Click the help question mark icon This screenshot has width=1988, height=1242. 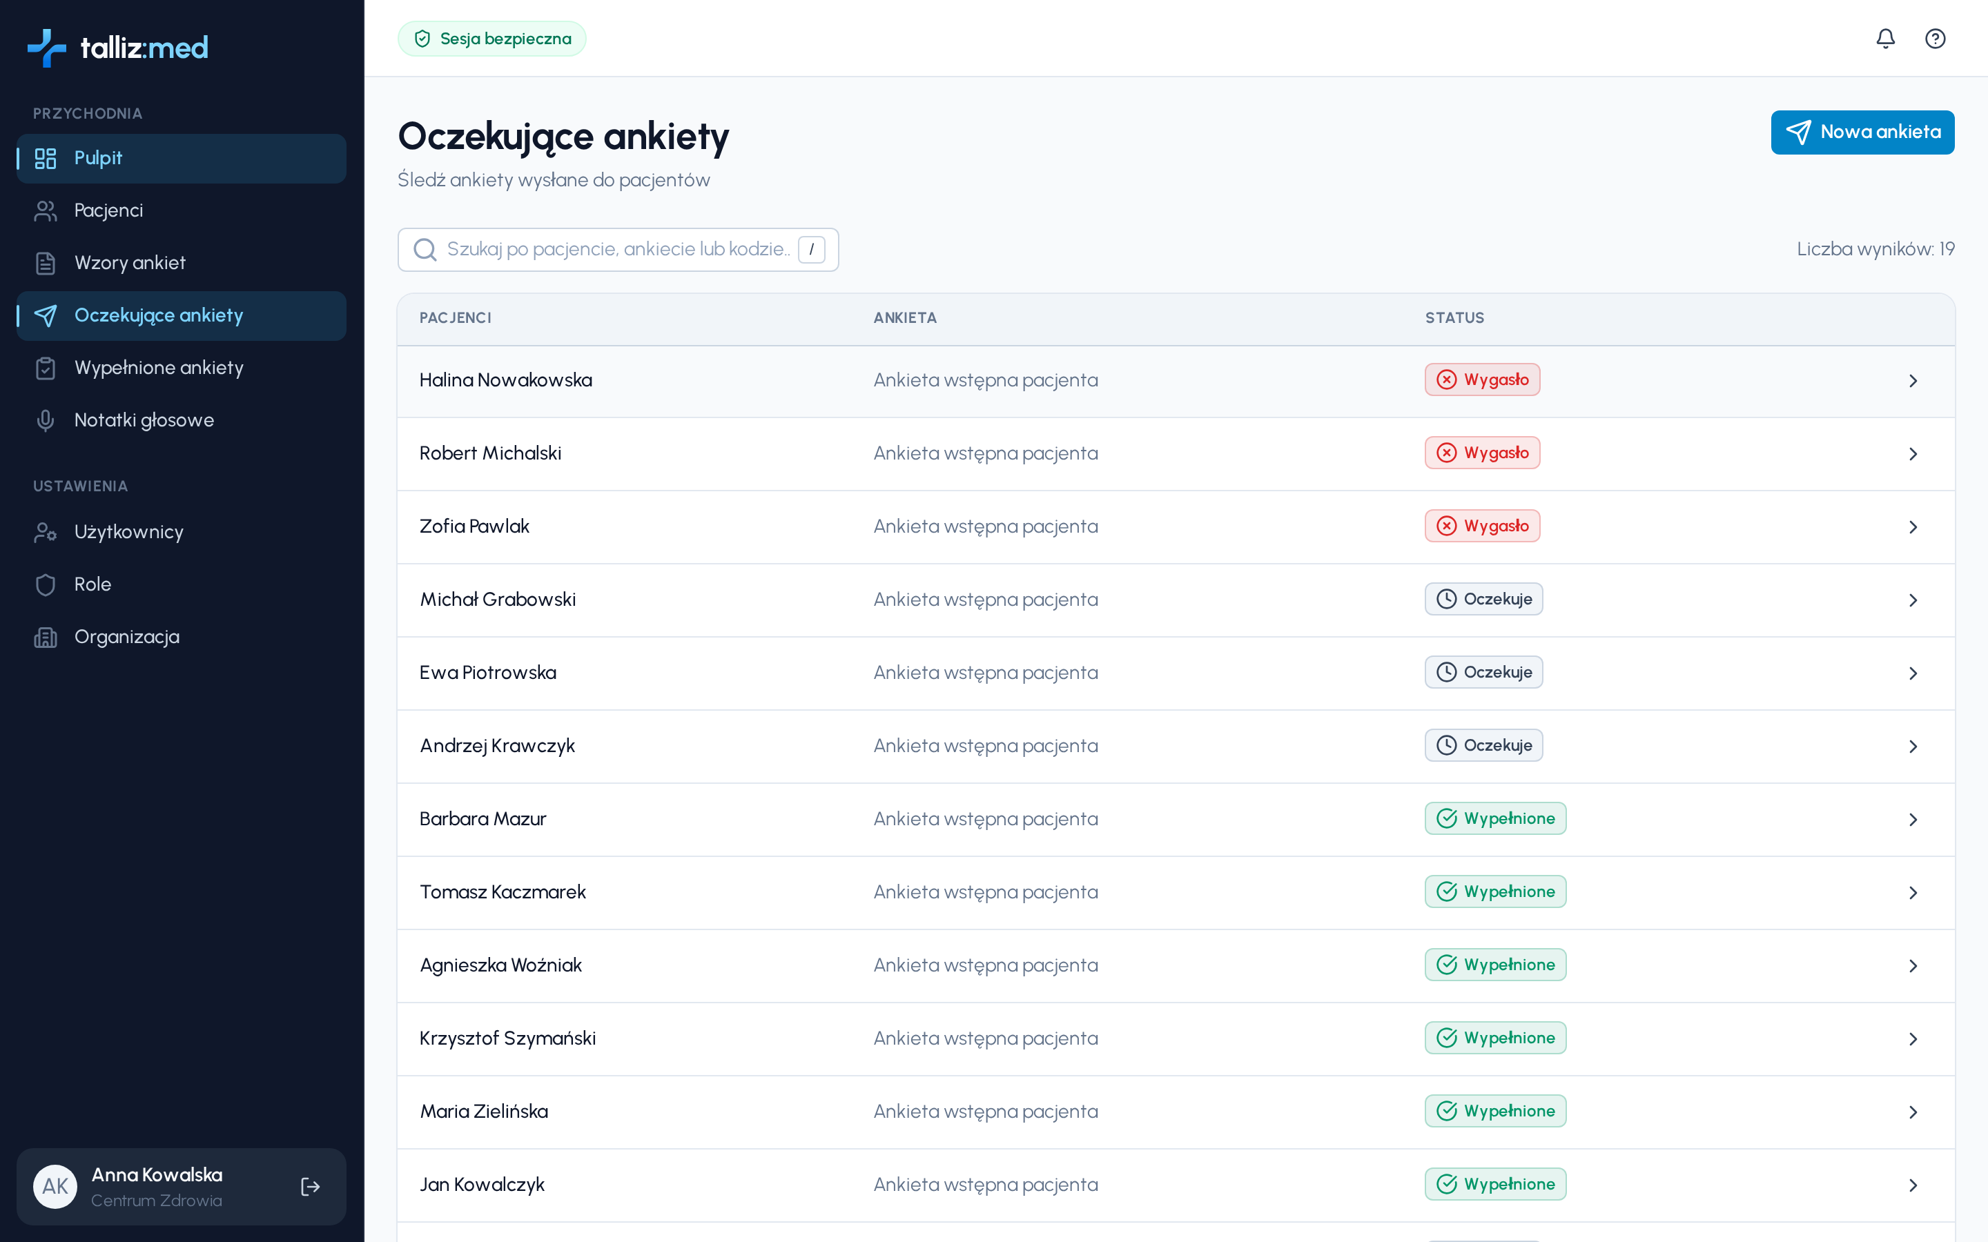coord(1935,39)
